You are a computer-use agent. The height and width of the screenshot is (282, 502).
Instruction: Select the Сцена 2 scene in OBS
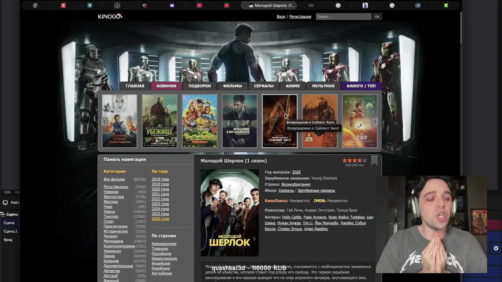(x=10, y=231)
